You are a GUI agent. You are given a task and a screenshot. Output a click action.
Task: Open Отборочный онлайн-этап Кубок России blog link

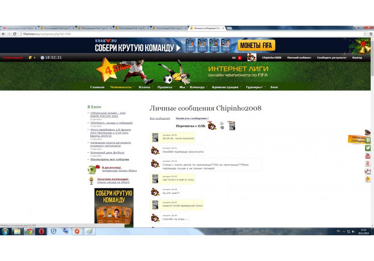108,114
